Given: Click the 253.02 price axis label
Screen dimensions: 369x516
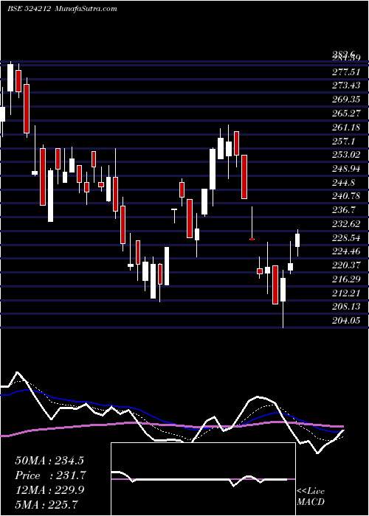Looking at the screenshot, I should (346, 155).
